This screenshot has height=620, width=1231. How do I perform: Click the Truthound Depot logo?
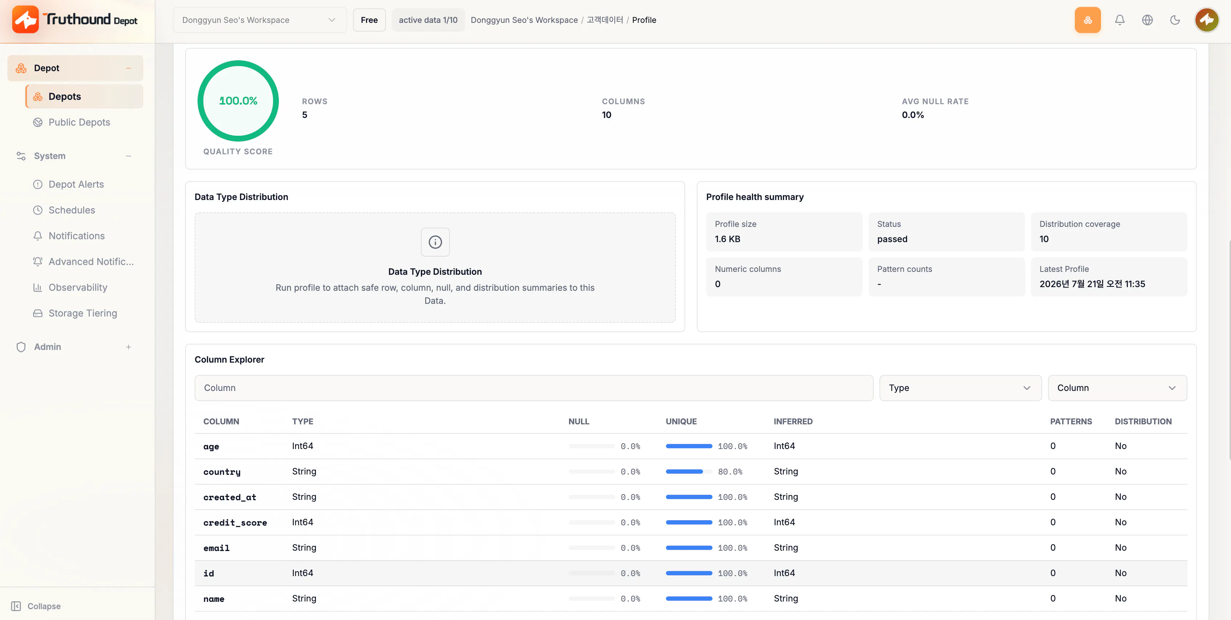(x=75, y=20)
